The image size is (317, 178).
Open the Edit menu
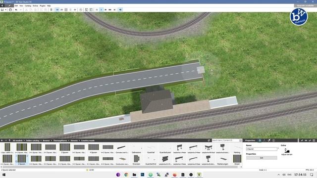pyautogui.click(x=16, y=5)
